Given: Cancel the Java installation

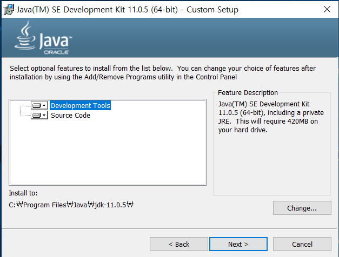Looking at the screenshot, I should pyautogui.click(x=302, y=244).
